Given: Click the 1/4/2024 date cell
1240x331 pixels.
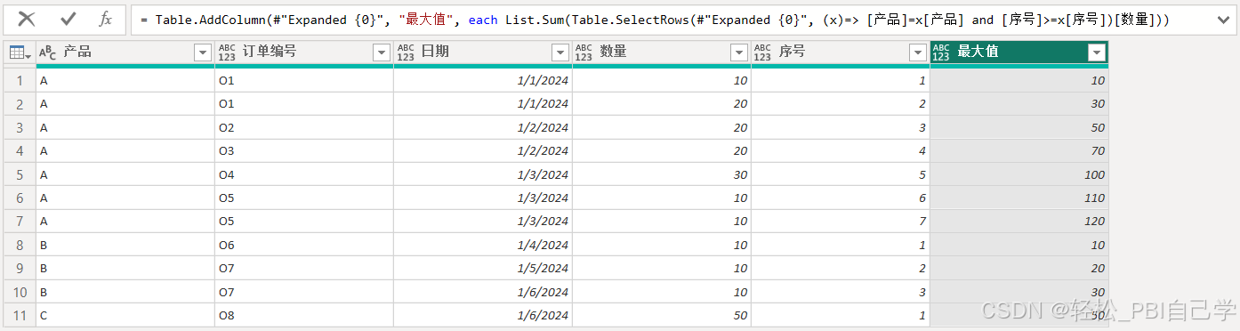Looking at the screenshot, I should pos(483,245).
